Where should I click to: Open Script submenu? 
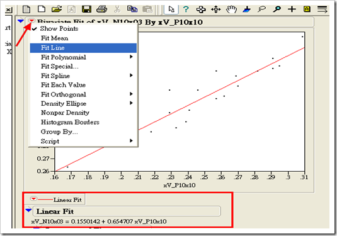point(83,142)
